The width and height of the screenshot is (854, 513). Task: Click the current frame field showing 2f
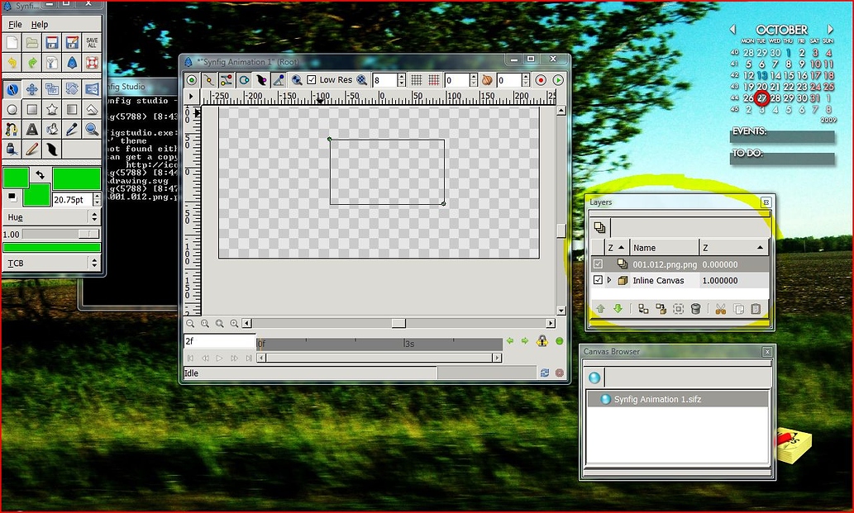point(219,341)
